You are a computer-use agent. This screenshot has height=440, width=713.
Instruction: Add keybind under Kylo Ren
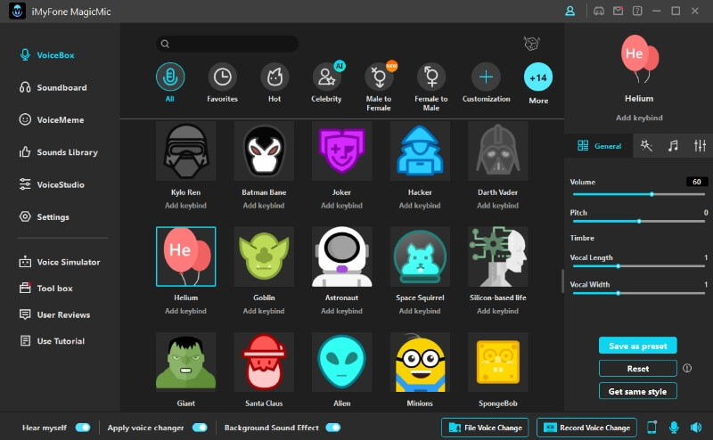coord(185,206)
